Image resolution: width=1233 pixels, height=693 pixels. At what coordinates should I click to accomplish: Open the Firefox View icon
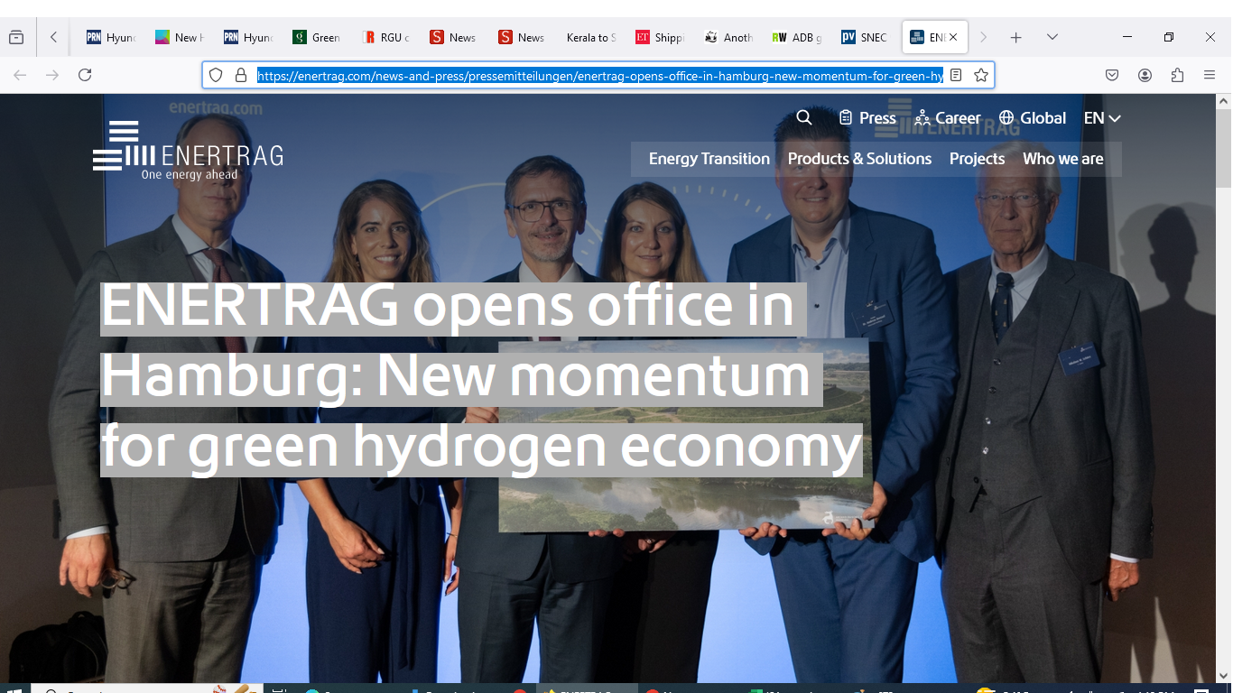click(16, 37)
